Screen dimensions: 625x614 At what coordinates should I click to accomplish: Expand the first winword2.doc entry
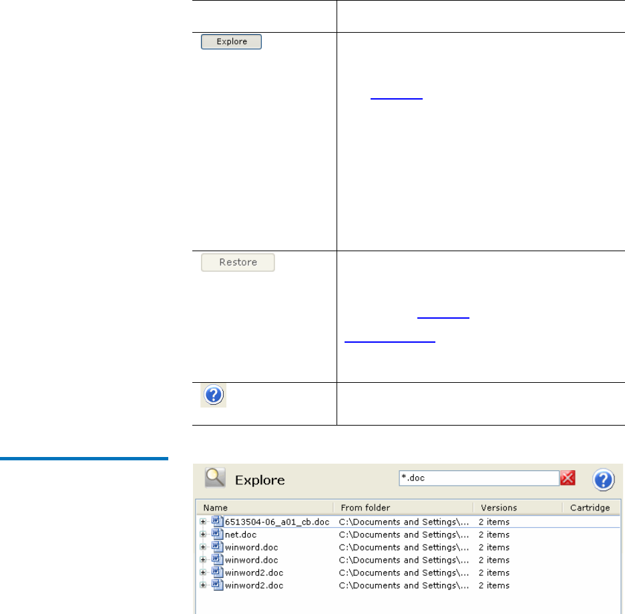[203, 573]
